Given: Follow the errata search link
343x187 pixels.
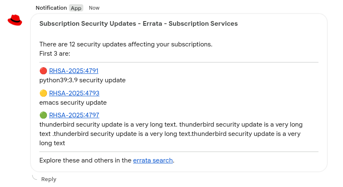Looking at the screenshot, I should (153, 160).
